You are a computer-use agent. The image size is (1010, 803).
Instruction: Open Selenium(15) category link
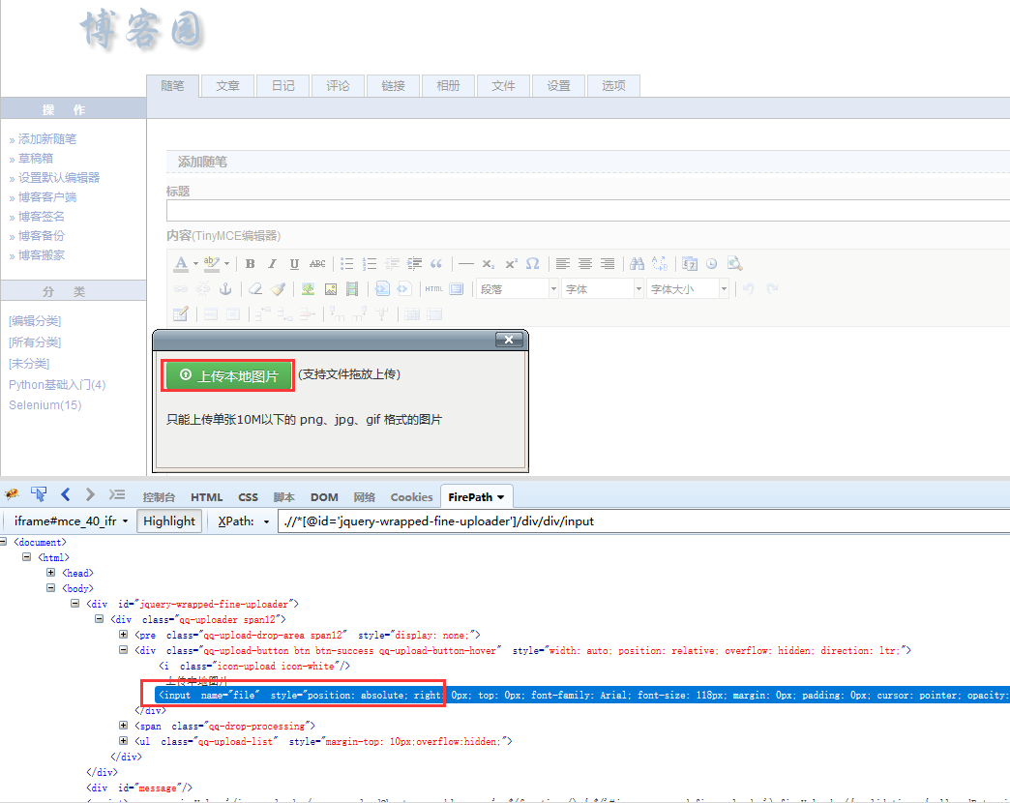(45, 405)
